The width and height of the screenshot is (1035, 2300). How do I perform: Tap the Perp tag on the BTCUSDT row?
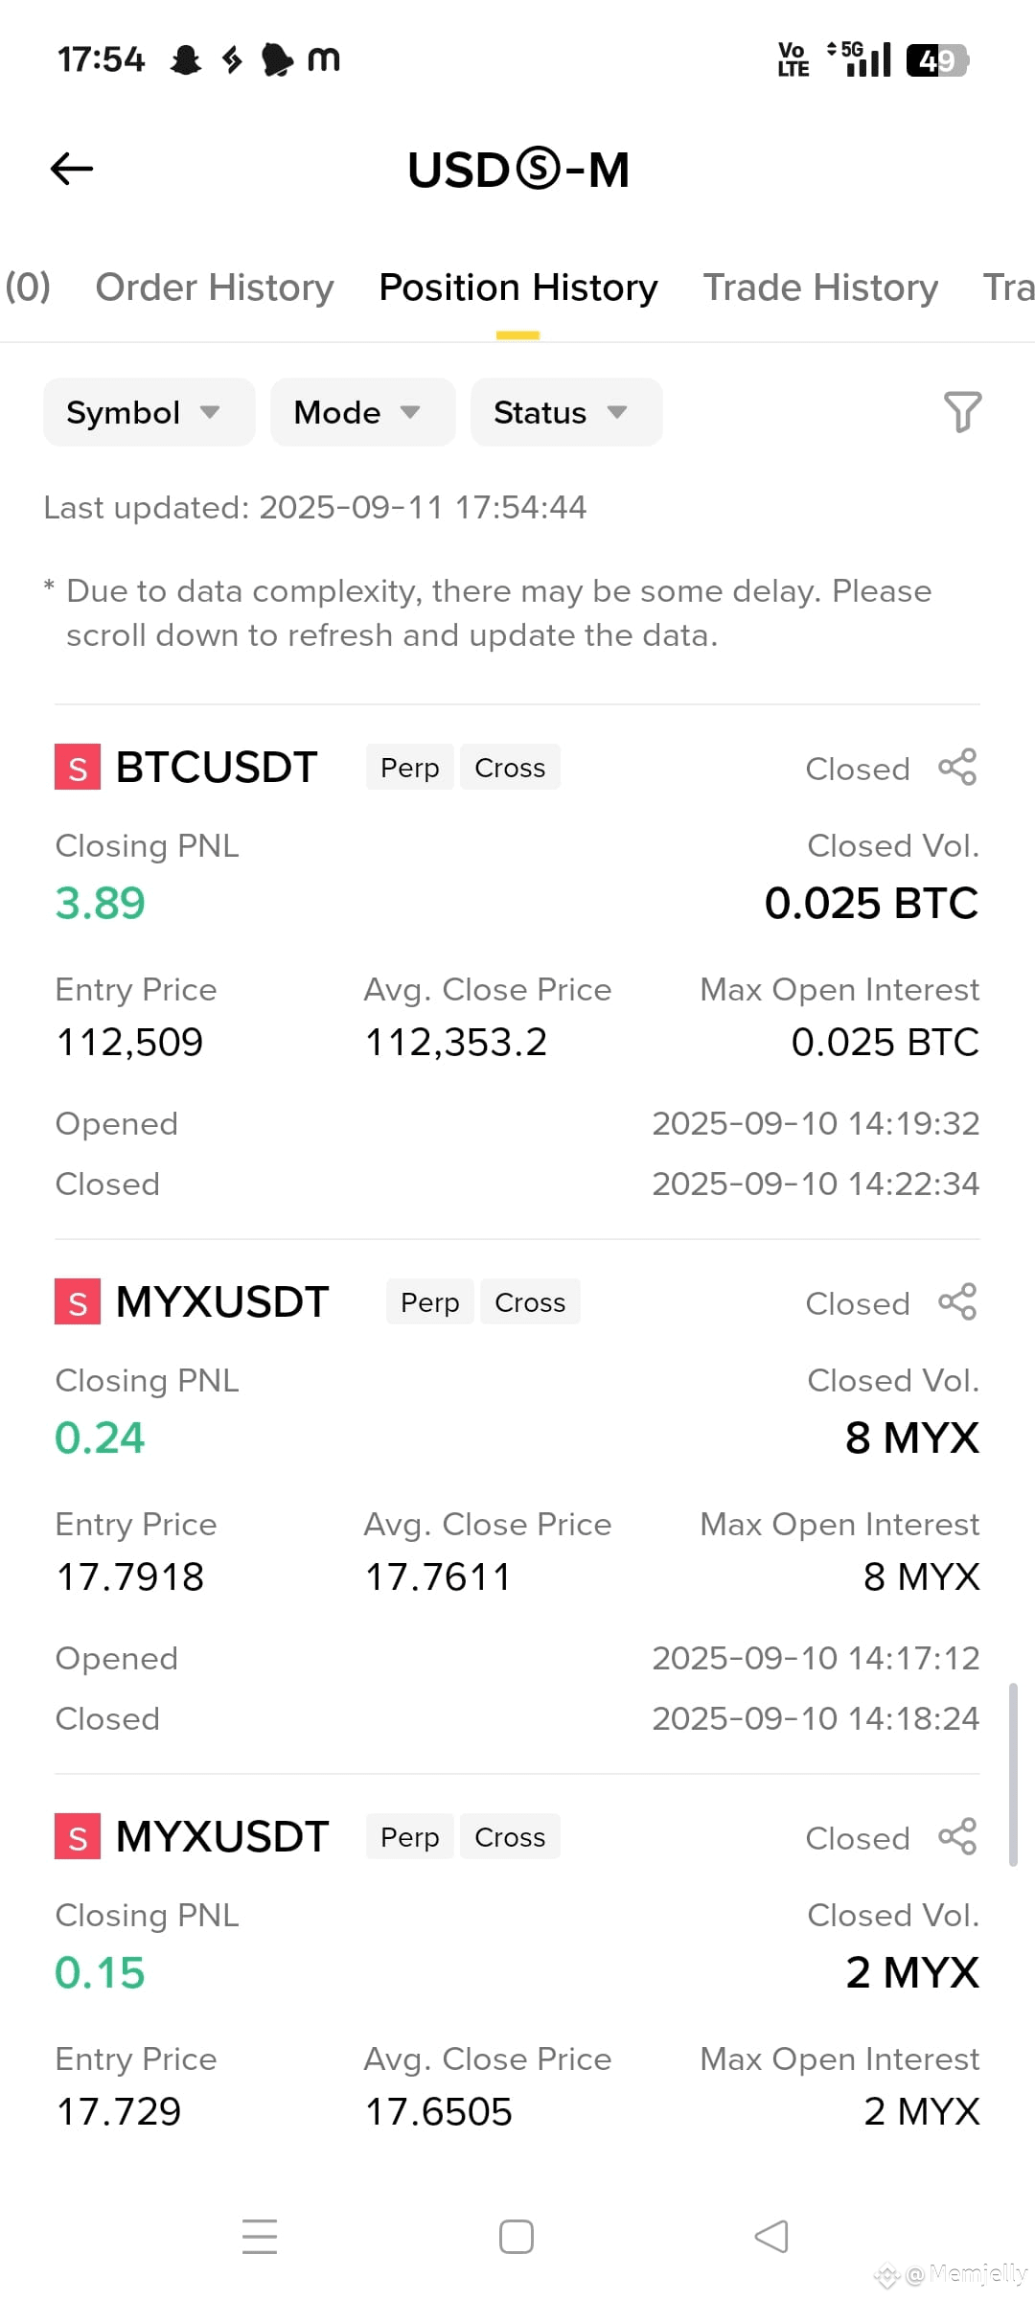(x=410, y=768)
